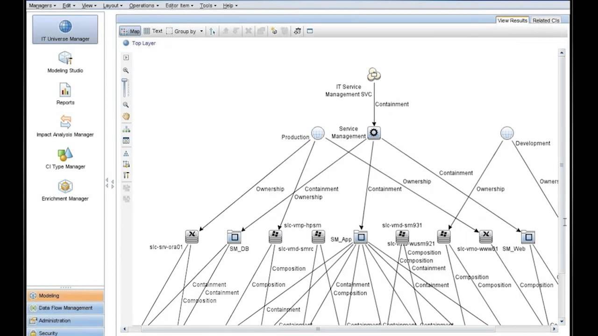The width and height of the screenshot is (598, 336).
Task: Select the slc-vmd-sm931 node
Action: click(x=402, y=237)
